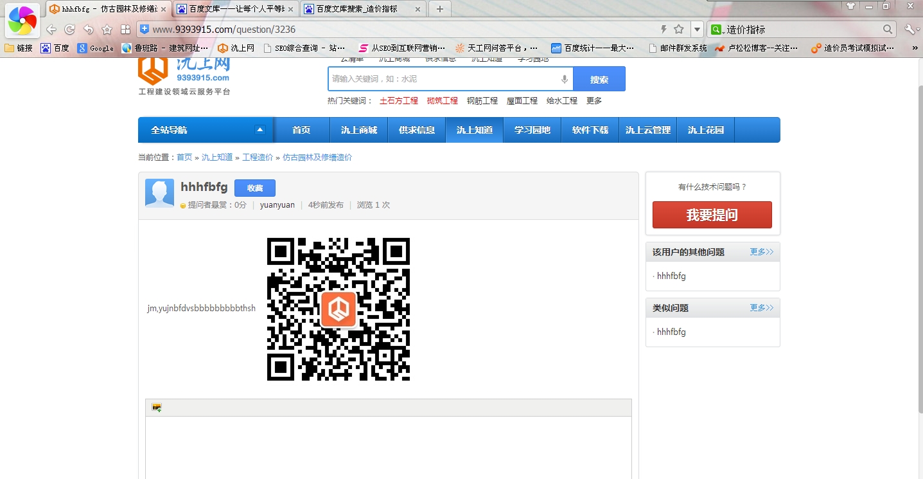Image resolution: width=923 pixels, height=479 pixels.
Task: Click the 给水工程 hot keyword
Action: (562, 101)
